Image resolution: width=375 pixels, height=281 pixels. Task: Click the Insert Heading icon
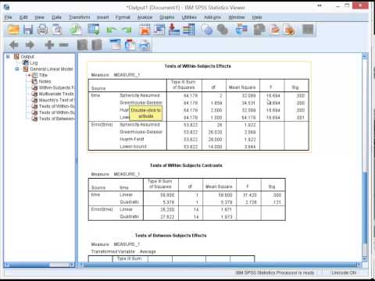116,44
